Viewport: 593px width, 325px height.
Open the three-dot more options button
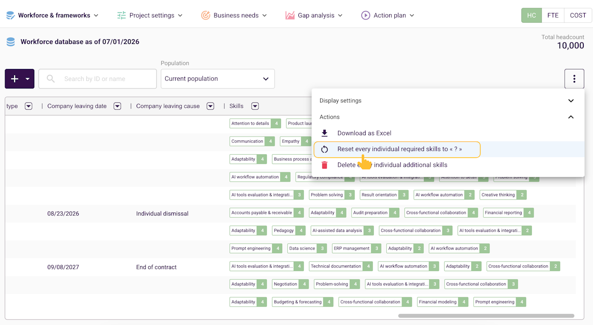574,79
